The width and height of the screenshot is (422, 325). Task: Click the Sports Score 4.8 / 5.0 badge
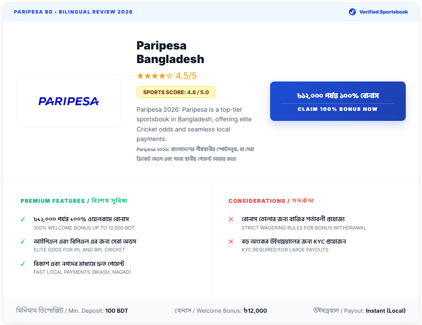pos(176,92)
